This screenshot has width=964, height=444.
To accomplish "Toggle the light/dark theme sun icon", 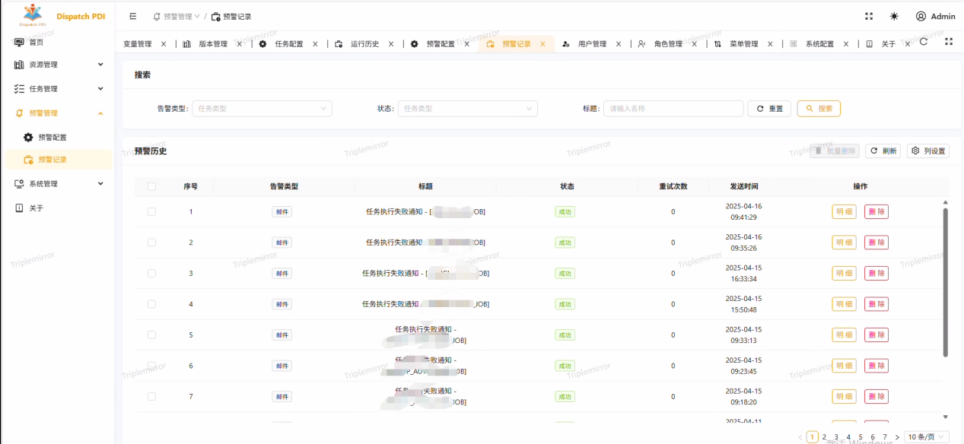I will point(893,16).
